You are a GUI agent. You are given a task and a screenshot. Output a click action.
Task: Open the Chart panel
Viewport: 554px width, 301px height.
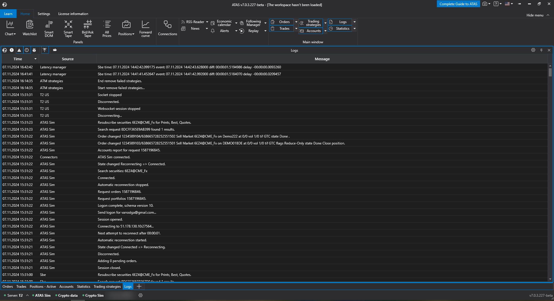(10, 28)
